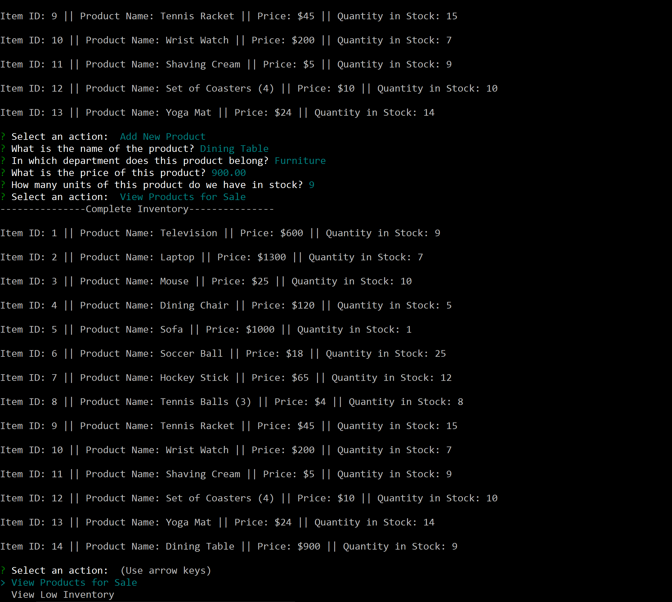
Task: Click 'Item ID: 8' Tennis Balls (3) row
Action: (x=232, y=402)
